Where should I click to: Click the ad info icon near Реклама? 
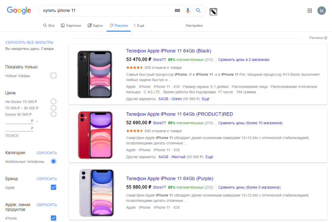point(326,38)
